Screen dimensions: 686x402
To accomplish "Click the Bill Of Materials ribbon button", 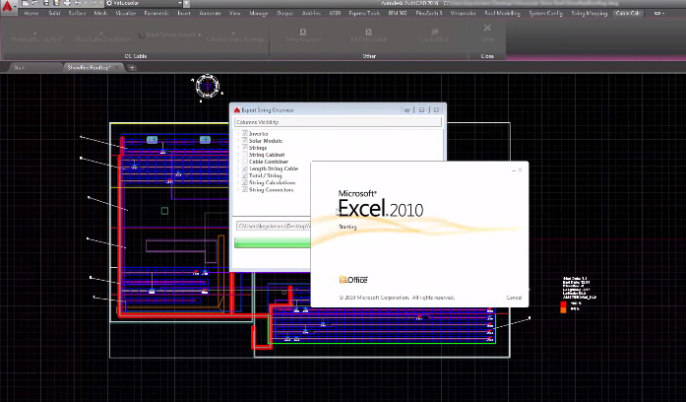I will point(368,35).
